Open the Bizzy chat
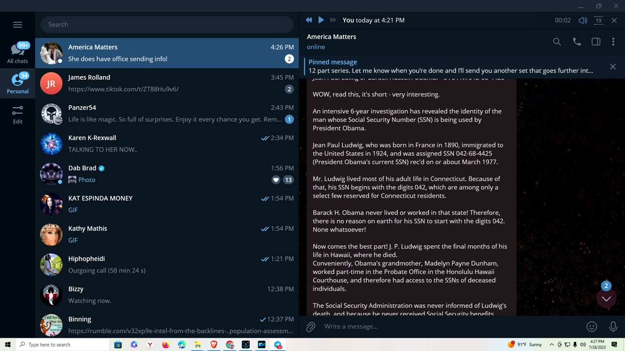The image size is (625, 351). coord(167,295)
